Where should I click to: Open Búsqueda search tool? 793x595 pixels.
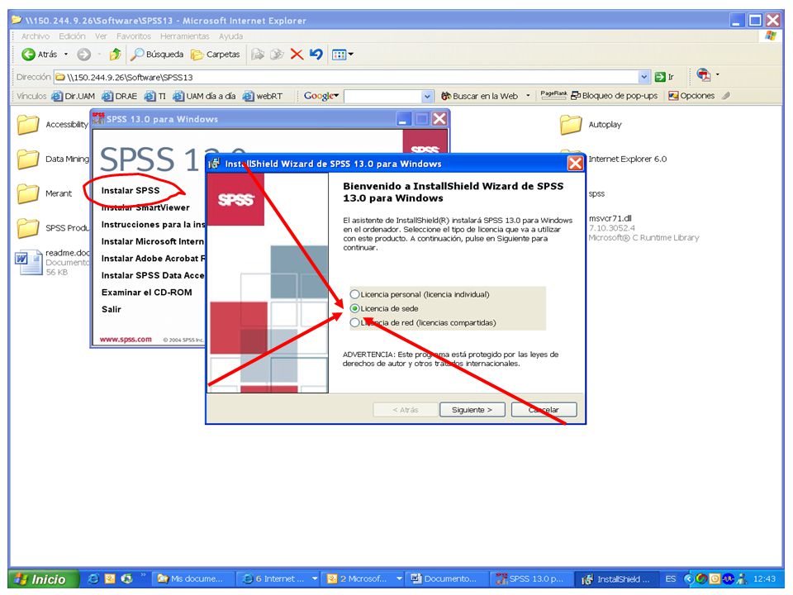[x=157, y=55]
